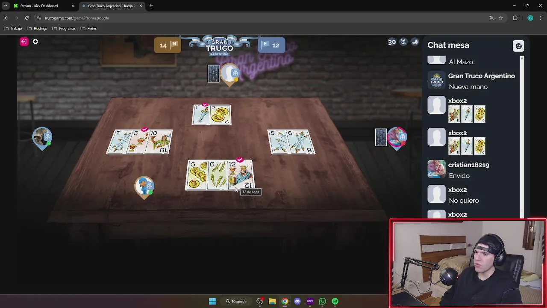Open the Redes bookmarks folder
This screenshot has height=308, width=547.
click(x=88, y=29)
